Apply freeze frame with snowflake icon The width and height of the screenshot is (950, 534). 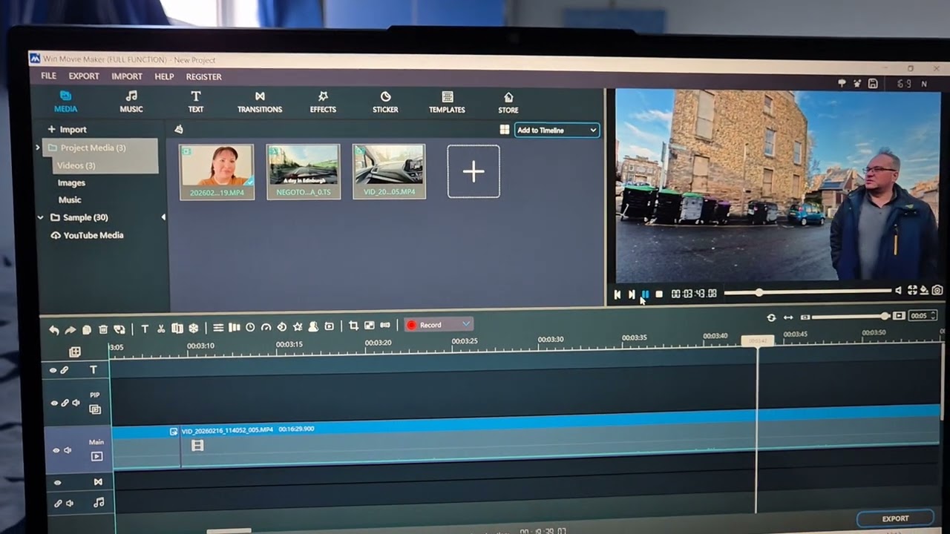pos(193,329)
